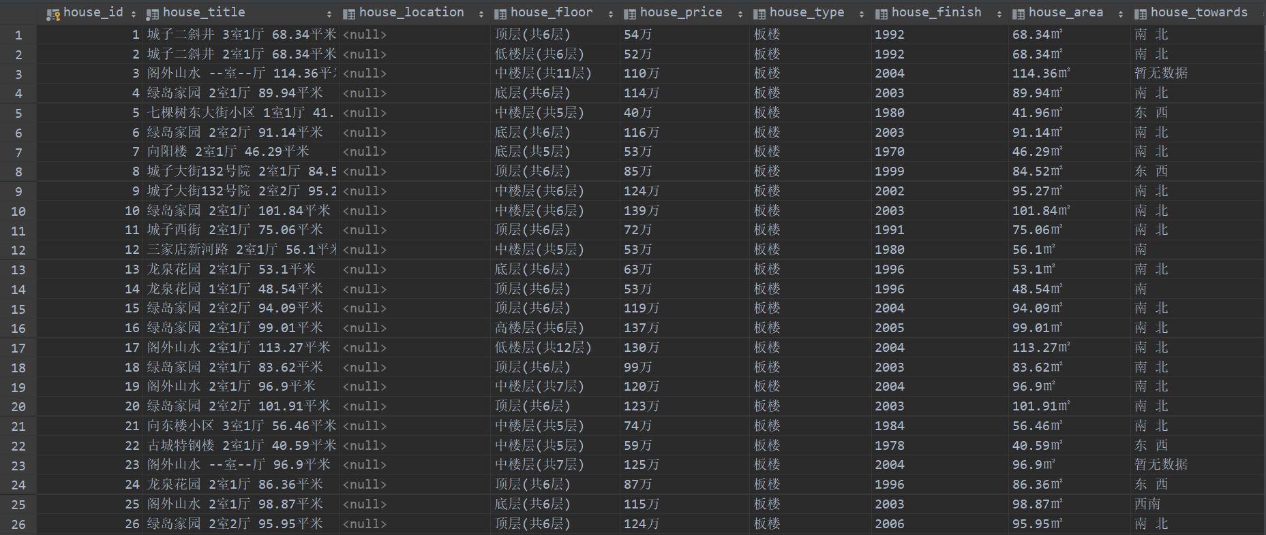Select row number 26 in the gutter

(18, 525)
